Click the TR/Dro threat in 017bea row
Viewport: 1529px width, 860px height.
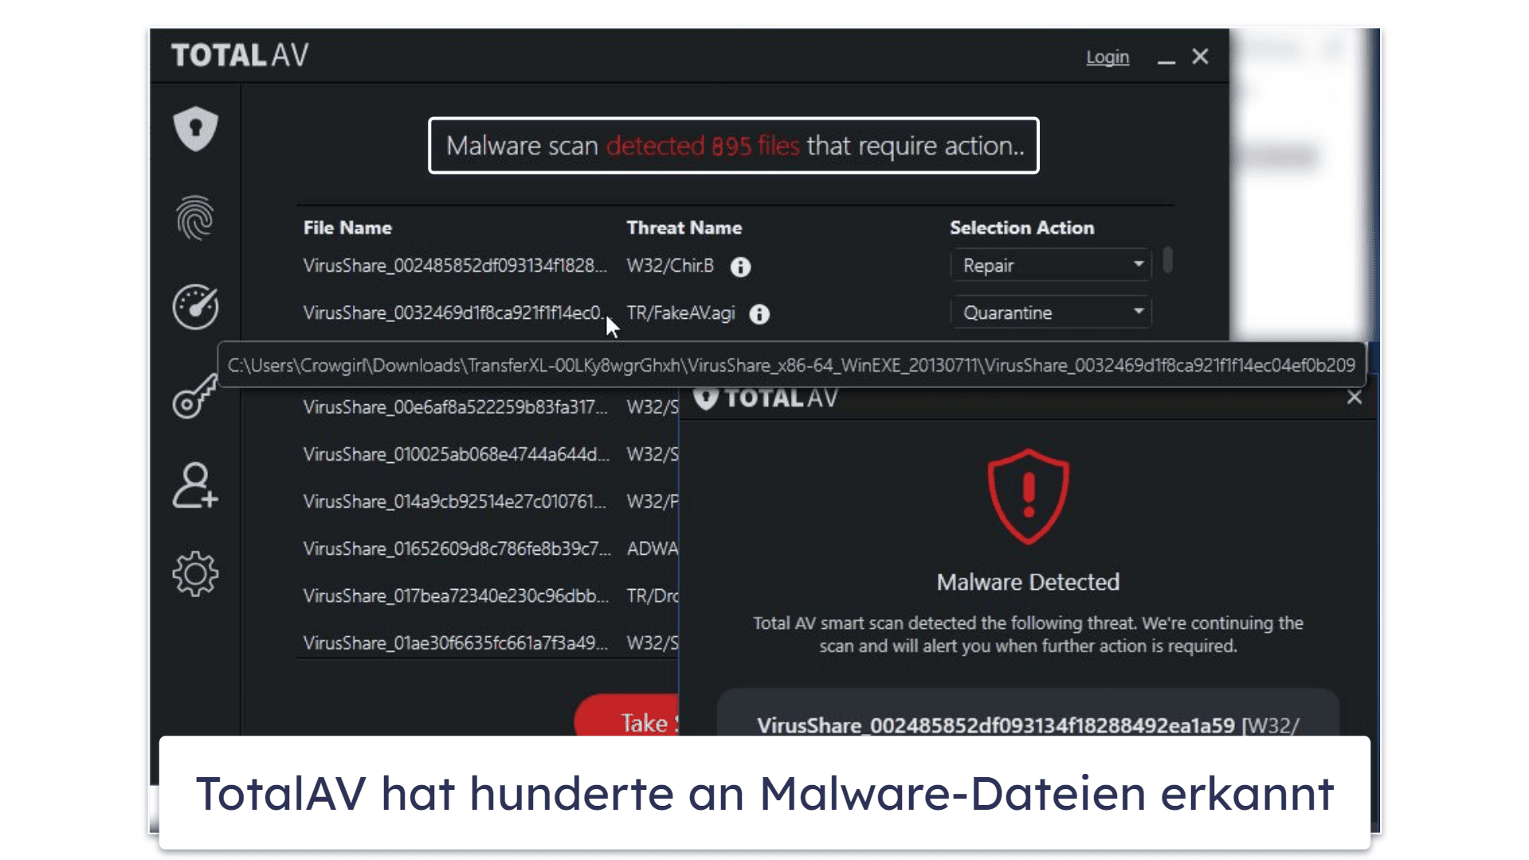pos(652,595)
